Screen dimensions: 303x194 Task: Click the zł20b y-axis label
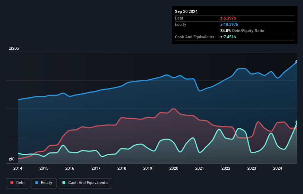(x=14, y=48)
